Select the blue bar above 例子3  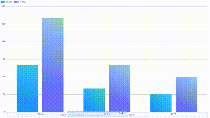click(27, 88)
